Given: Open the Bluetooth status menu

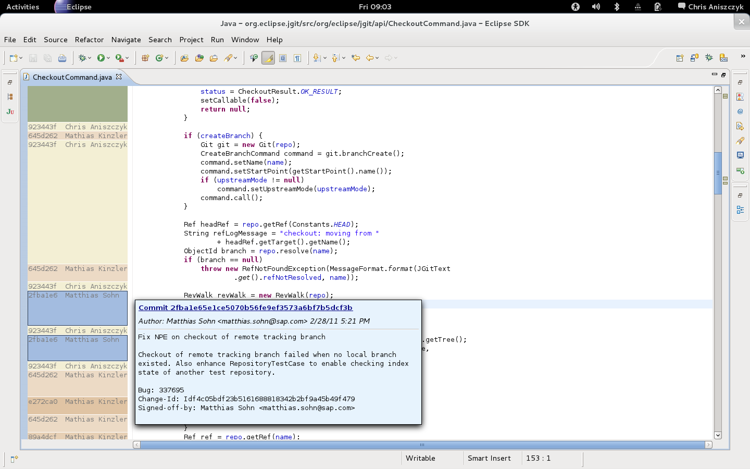Looking at the screenshot, I should 617,7.
